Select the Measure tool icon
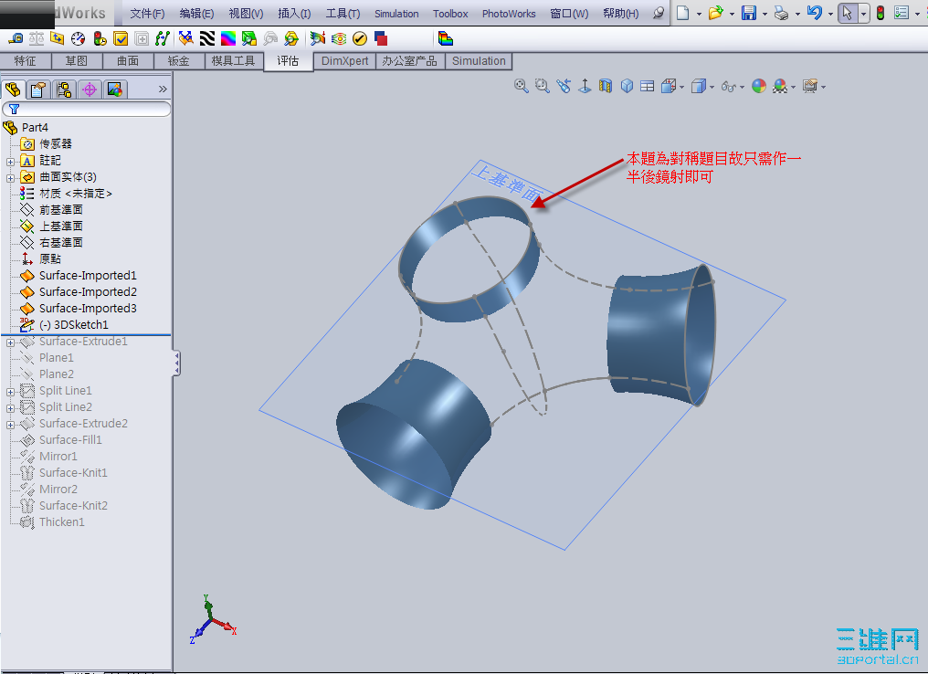 click(16, 39)
